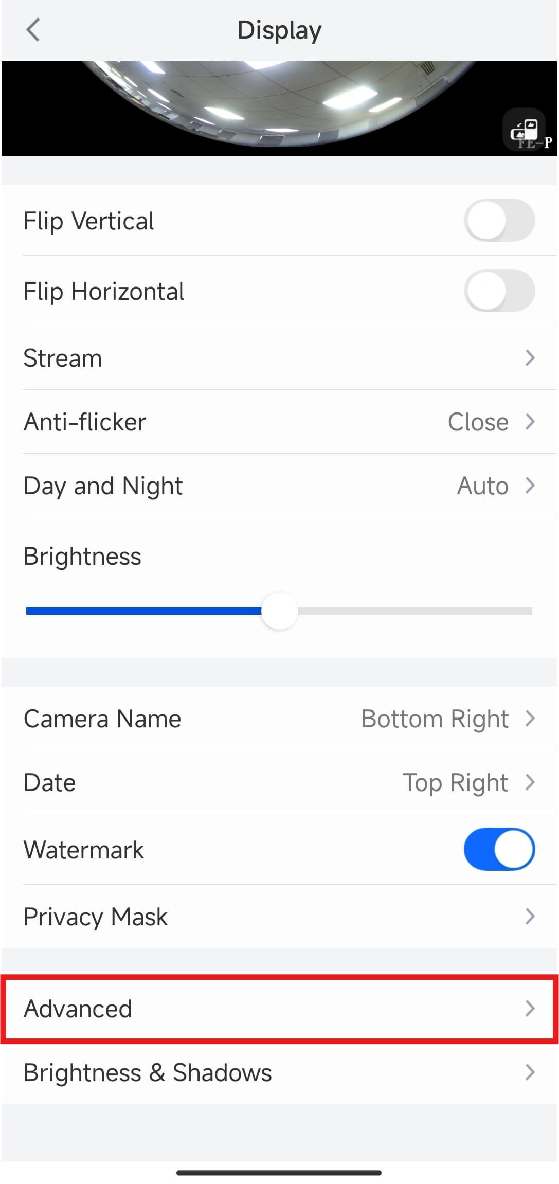The height and width of the screenshot is (1184, 559).
Task: Open Advanced settings
Action: [279, 1009]
